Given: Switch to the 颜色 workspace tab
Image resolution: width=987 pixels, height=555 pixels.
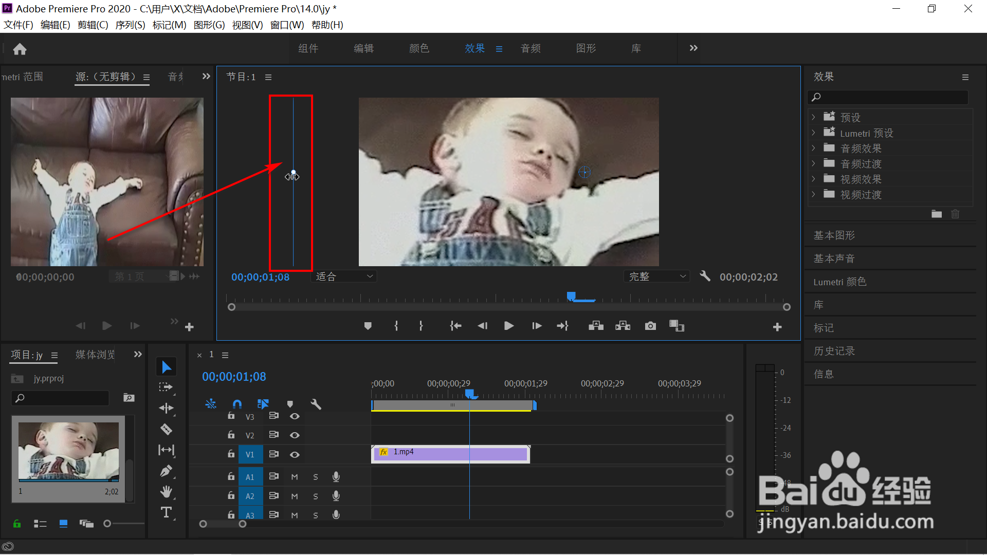Looking at the screenshot, I should tap(419, 48).
